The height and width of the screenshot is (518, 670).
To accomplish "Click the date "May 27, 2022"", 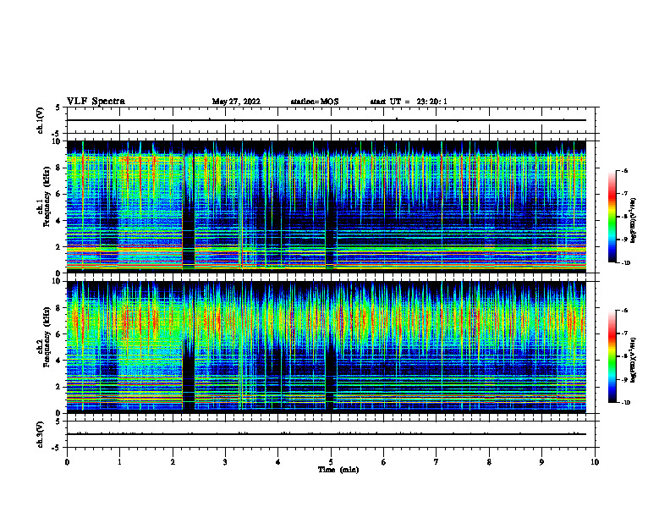I will pos(236,102).
